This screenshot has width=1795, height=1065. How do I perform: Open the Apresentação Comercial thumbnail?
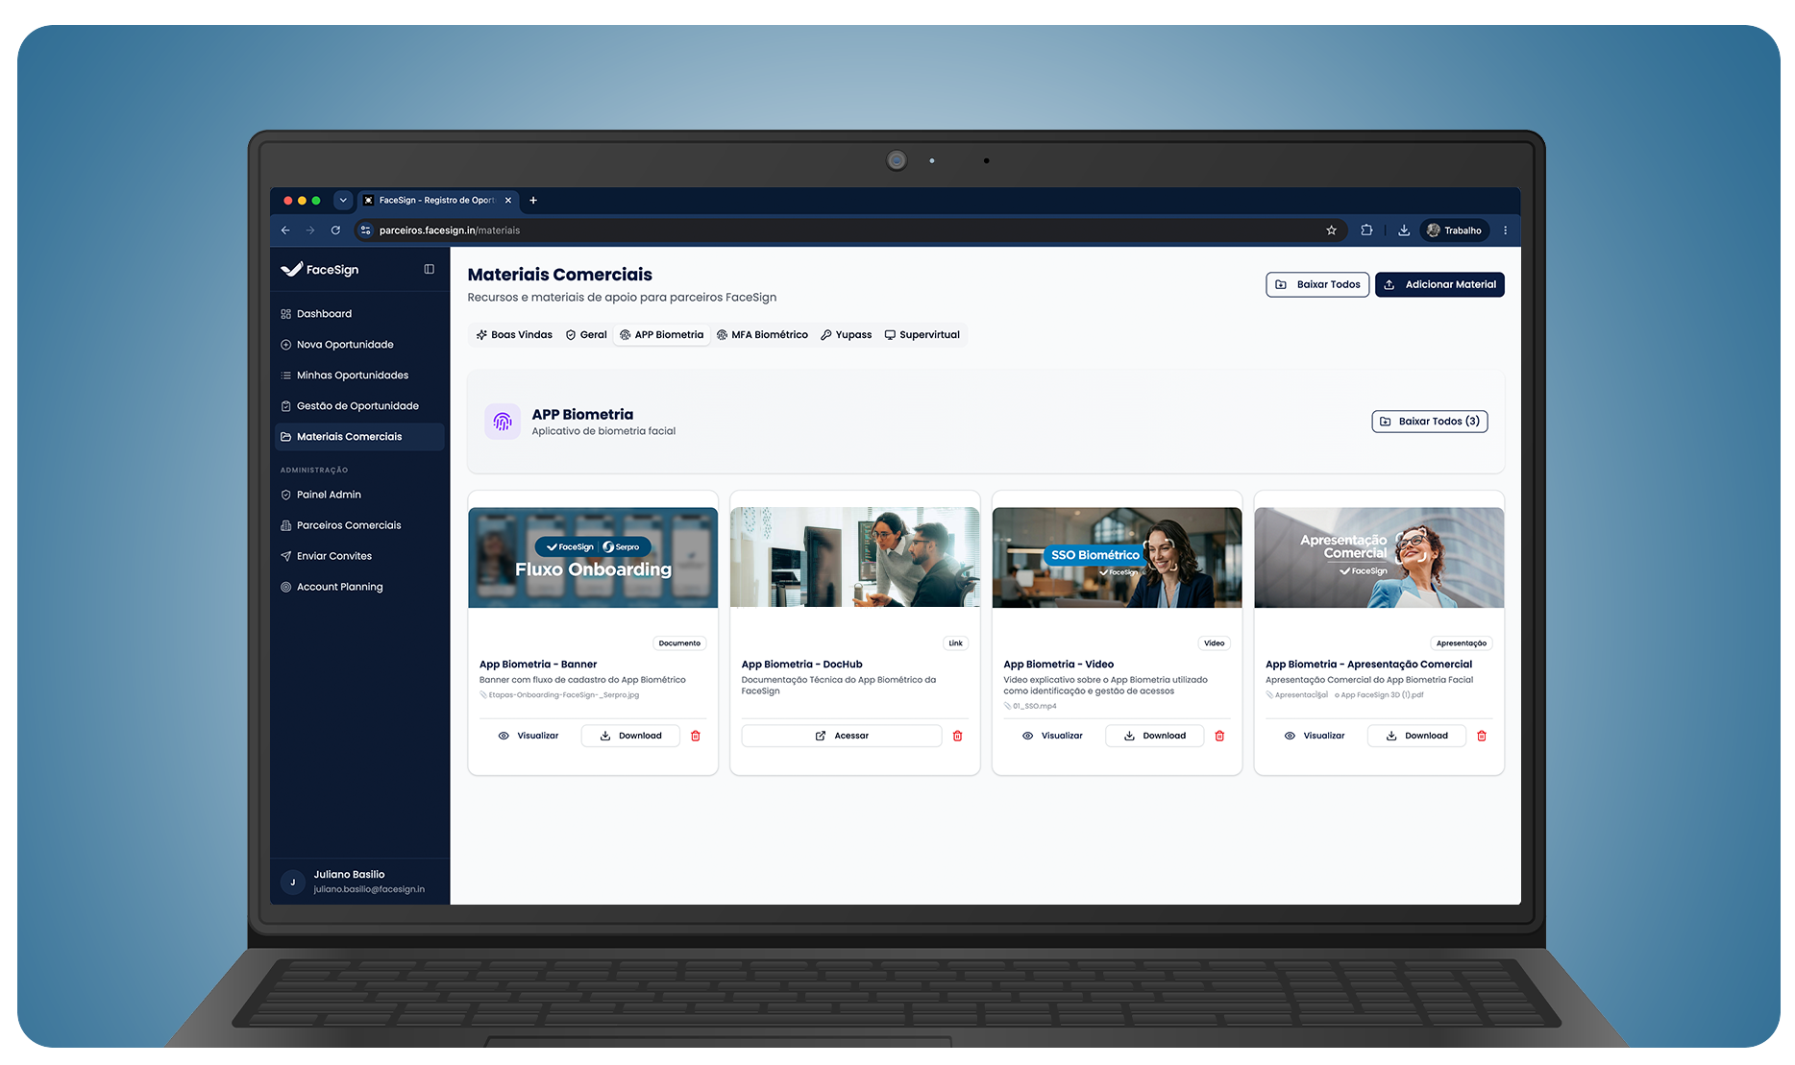pyautogui.click(x=1379, y=558)
